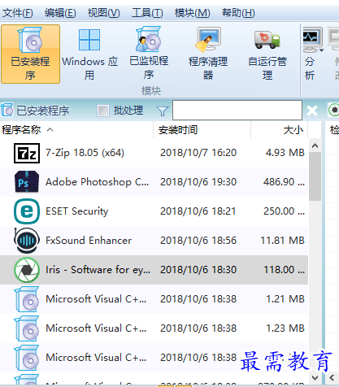The height and width of the screenshot is (387, 339).
Task: Click the filter funnel icon
Action: (x=163, y=111)
